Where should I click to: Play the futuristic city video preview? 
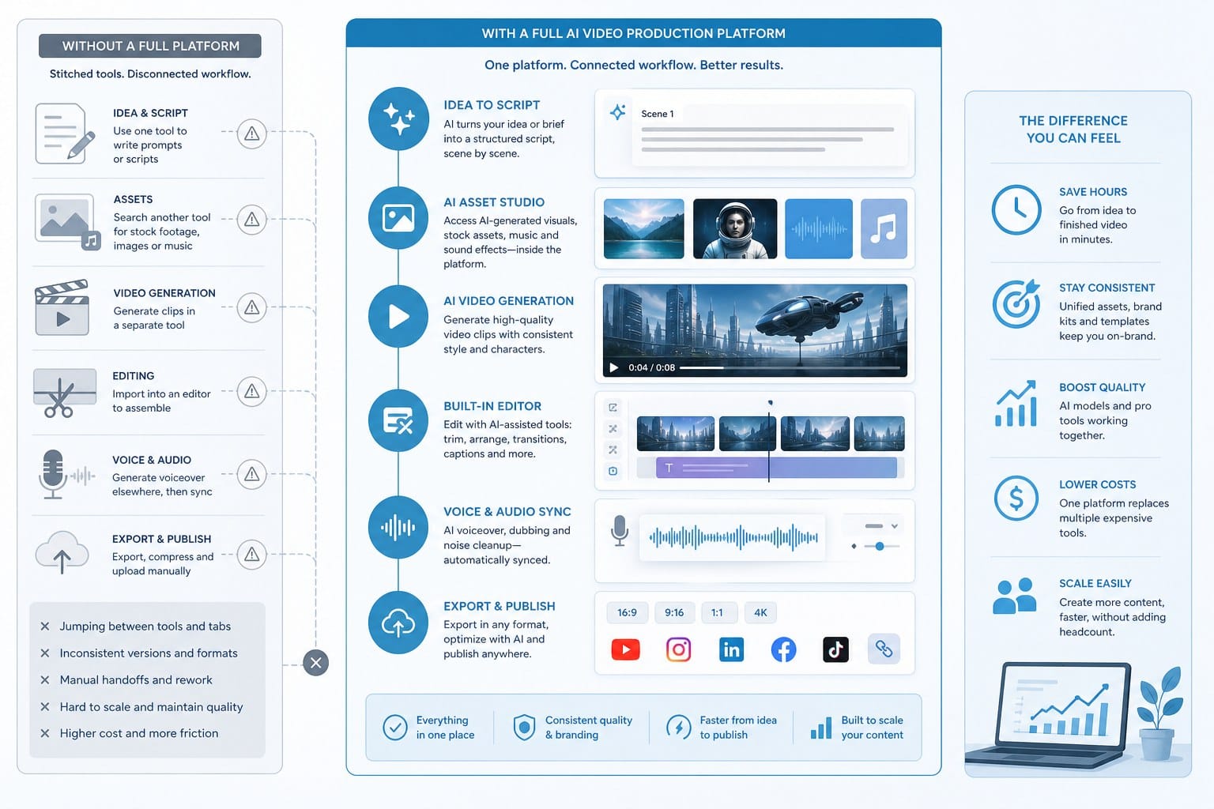614,367
